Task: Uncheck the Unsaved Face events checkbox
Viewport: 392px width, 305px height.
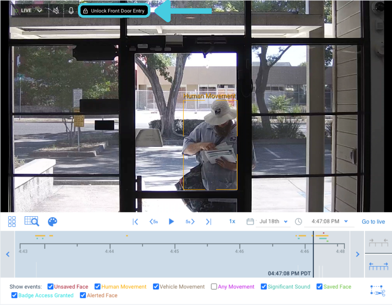Action: tap(50, 287)
